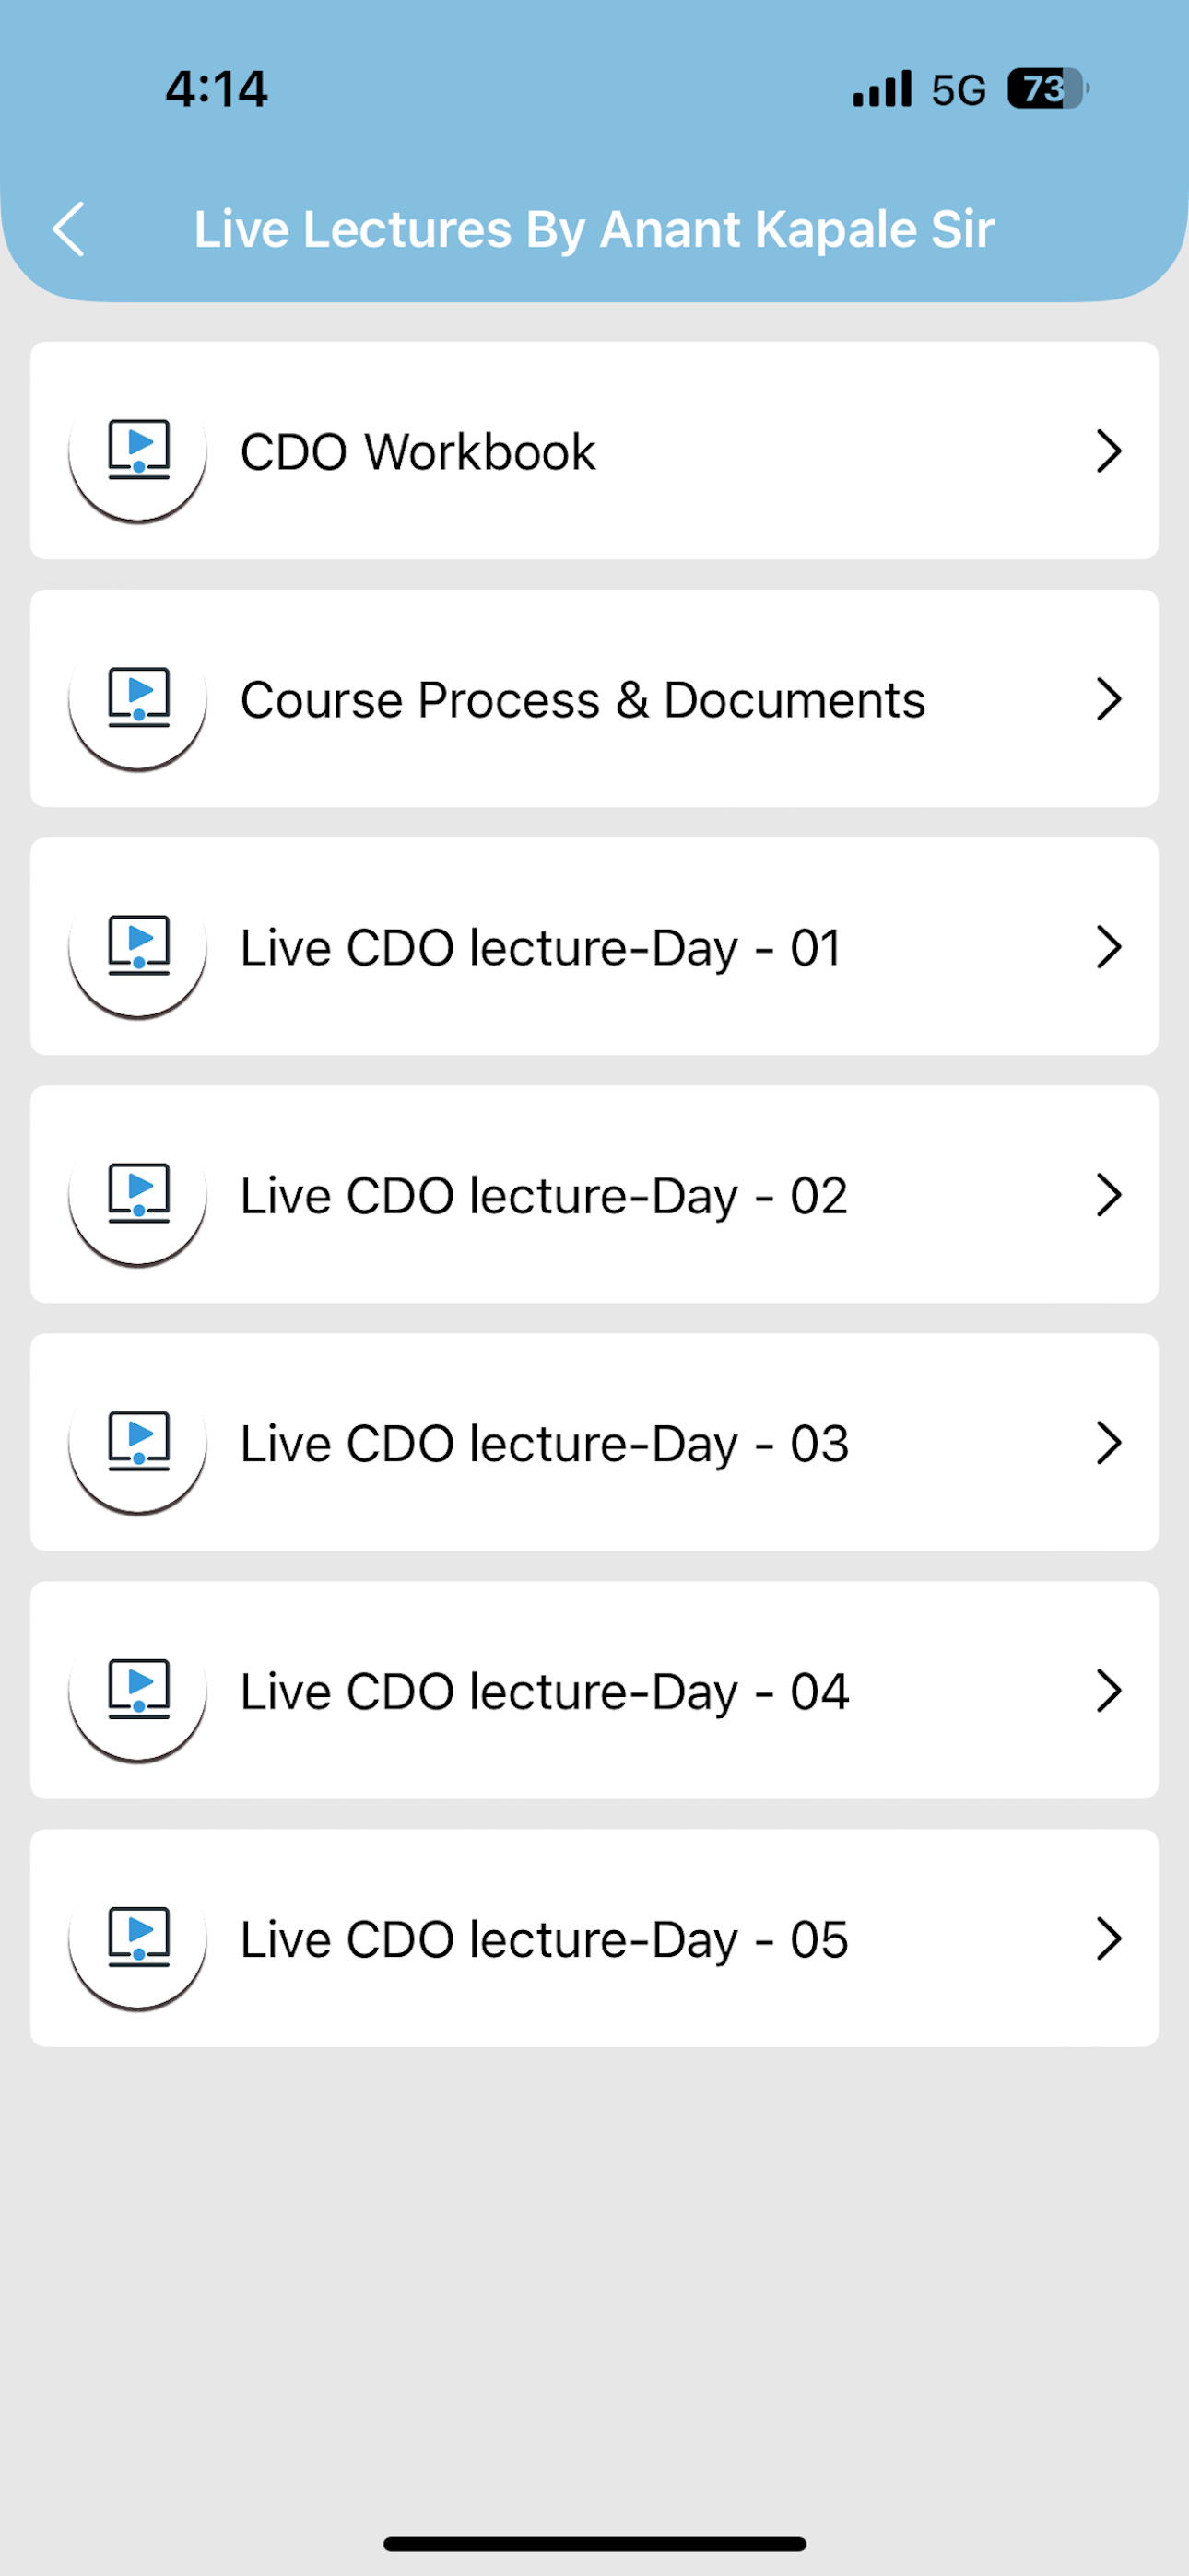The width and height of the screenshot is (1189, 2576).
Task: Open the CDO Workbook label
Action: (x=418, y=452)
